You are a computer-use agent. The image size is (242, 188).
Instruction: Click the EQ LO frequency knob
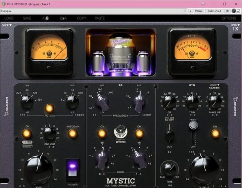tap(102, 102)
